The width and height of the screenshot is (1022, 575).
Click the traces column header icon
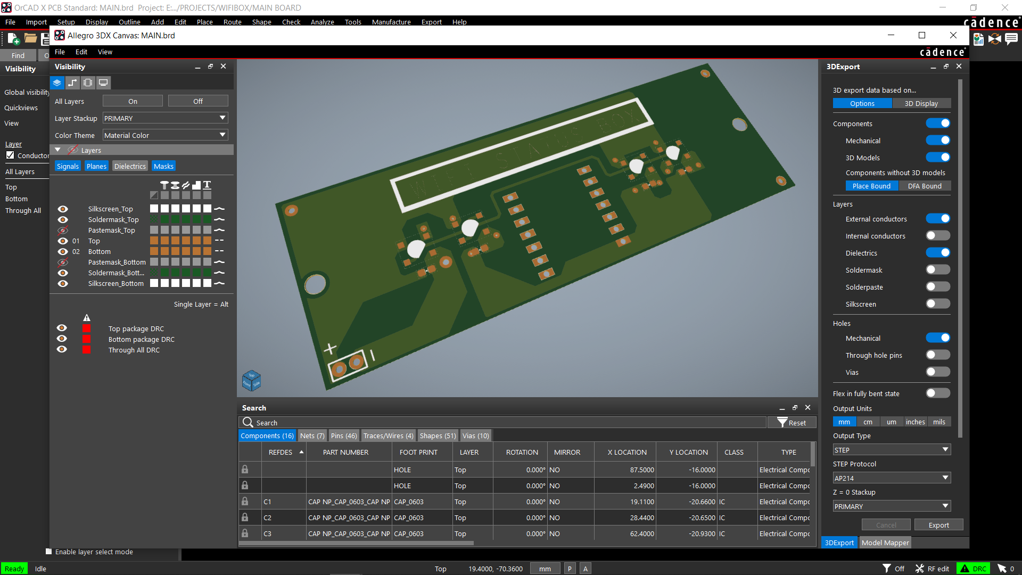click(186, 185)
